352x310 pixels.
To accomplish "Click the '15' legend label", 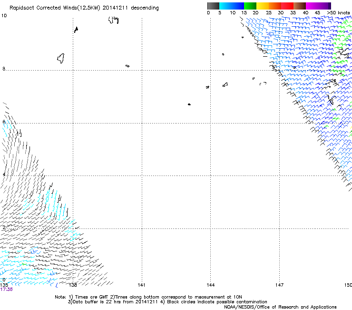I will click(x=244, y=13).
